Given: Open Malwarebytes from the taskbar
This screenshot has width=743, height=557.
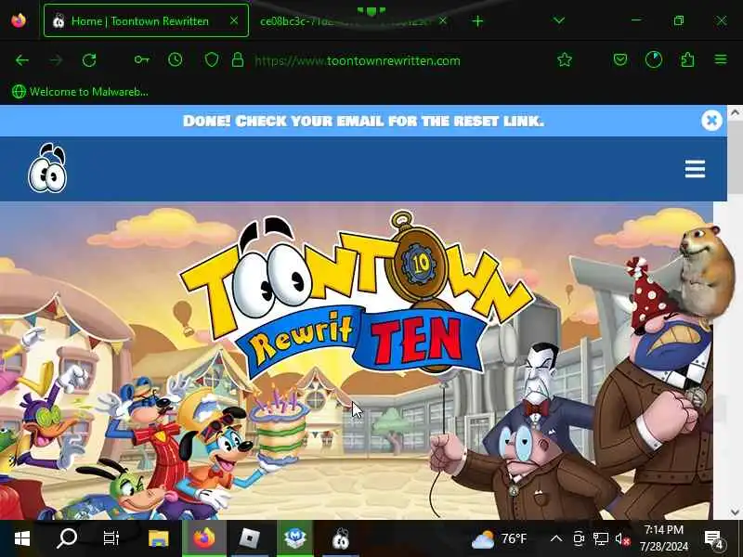Looking at the screenshot, I should (294, 538).
